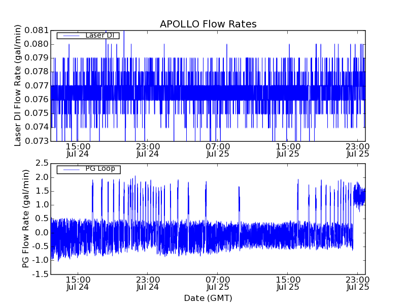Click the Laser DI Flow Rate y-axis label
The width and height of the screenshot is (406, 305).
point(18,85)
